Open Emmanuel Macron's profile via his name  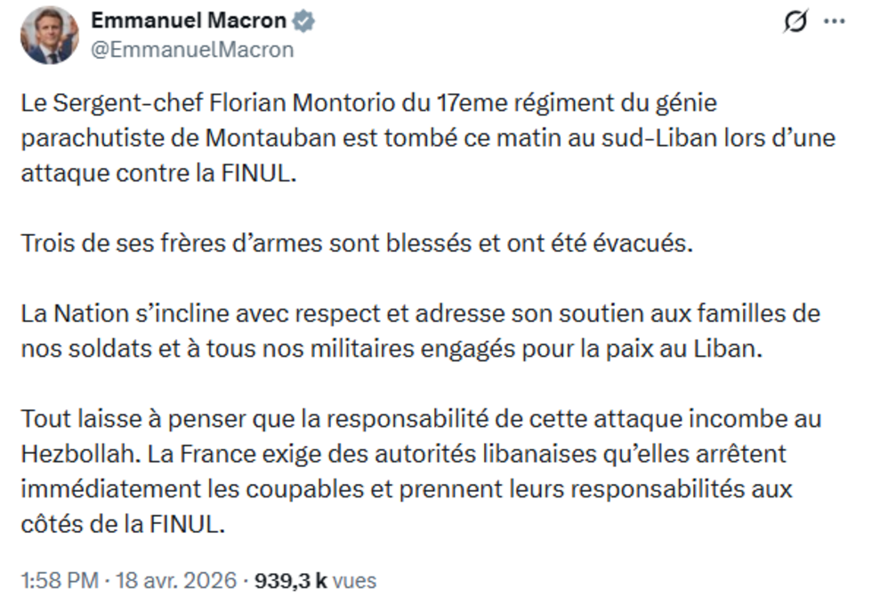coord(191,20)
